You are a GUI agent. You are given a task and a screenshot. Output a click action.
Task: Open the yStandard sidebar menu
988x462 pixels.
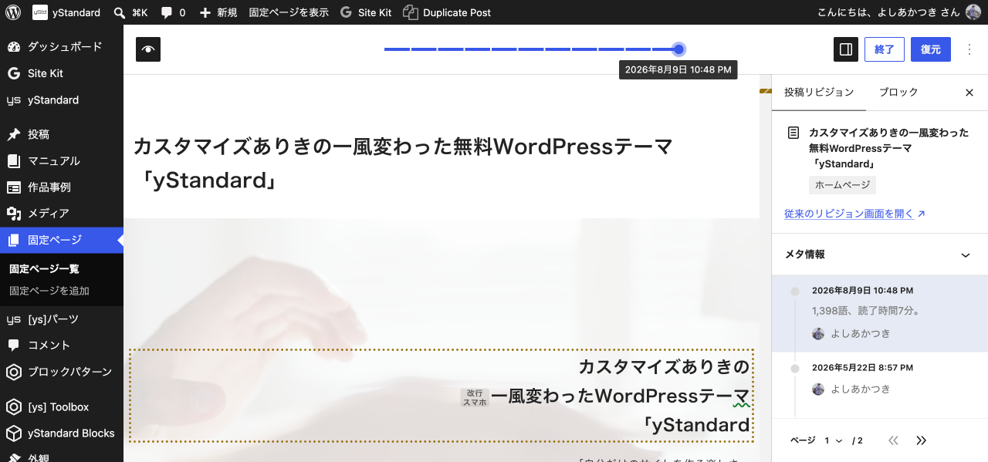(62, 100)
